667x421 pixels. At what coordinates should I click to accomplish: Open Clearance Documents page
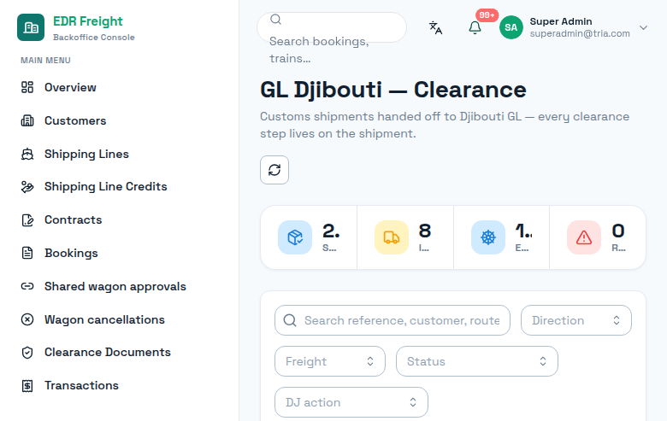coord(107,352)
